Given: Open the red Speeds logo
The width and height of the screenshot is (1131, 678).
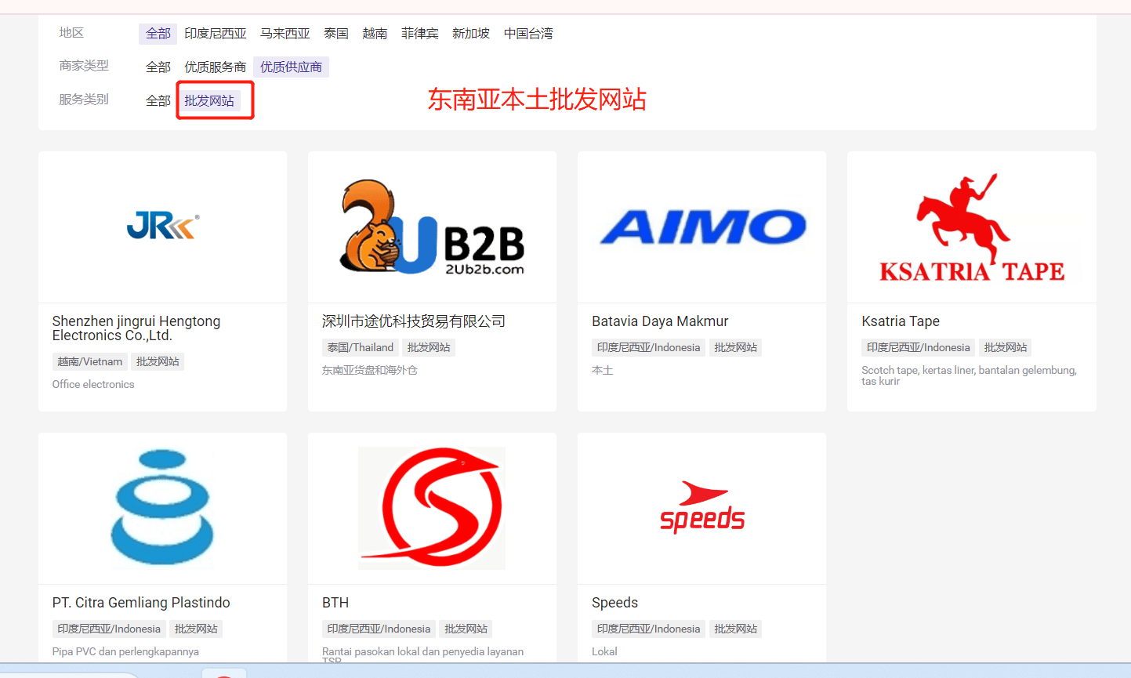Looking at the screenshot, I should tap(702, 508).
